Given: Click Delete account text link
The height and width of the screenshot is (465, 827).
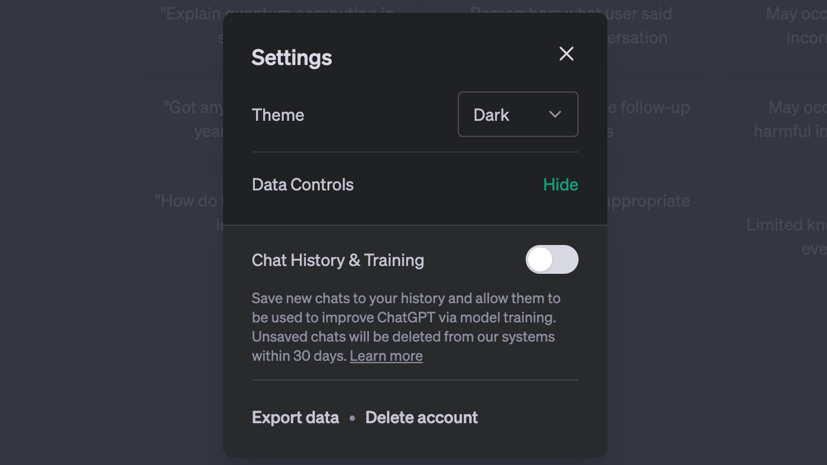Looking at the screenshot, I should 422,417.
